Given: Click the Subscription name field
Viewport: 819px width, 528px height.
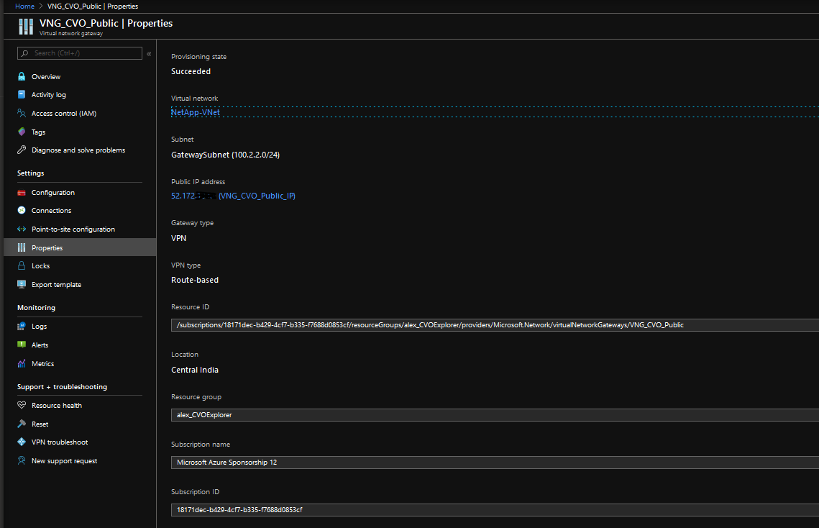Looking at the screenshot, I should coord(495,463).
